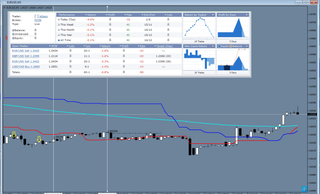Click the Totals leverage value 60:1
This screenshot has height=194, width=320.
pyautogui.click(x=87, y=72)
